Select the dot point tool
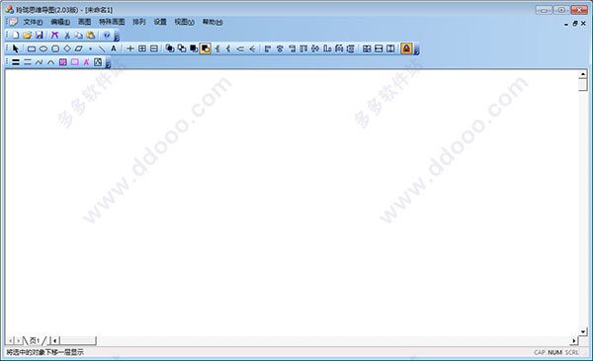593x361 pixels. (x=90, y=48)
